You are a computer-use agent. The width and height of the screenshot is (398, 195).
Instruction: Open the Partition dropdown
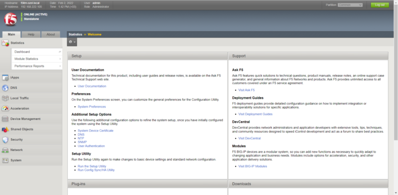click(x=350, y=5)
